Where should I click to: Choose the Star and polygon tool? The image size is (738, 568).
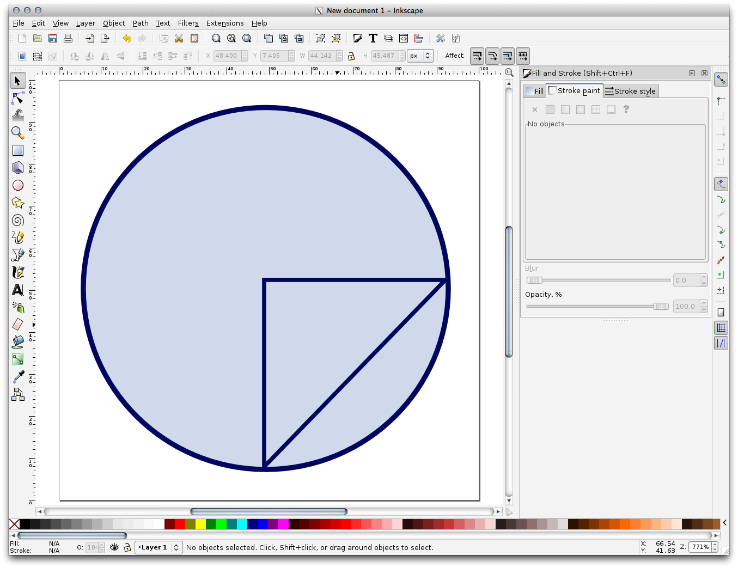pyautogui.click(x=17, y=203)
